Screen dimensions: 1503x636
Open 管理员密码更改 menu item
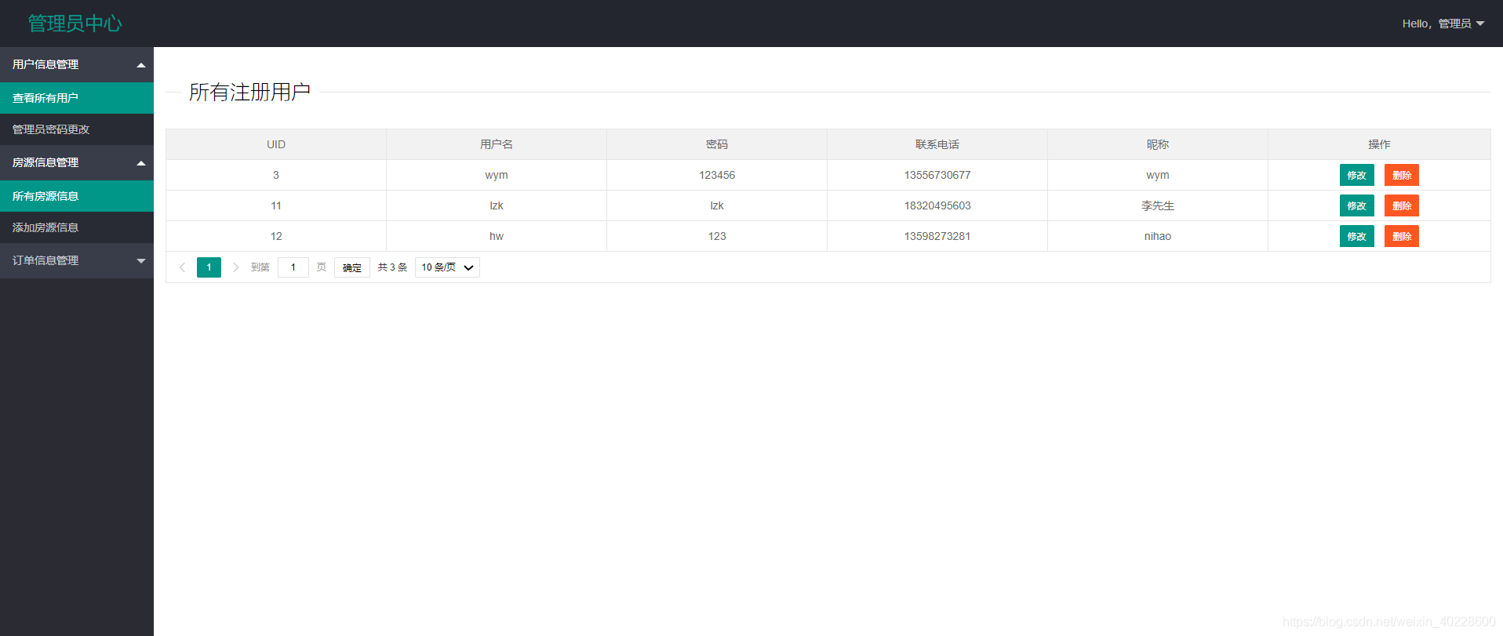pyautogui.click(x=77, y=129)
